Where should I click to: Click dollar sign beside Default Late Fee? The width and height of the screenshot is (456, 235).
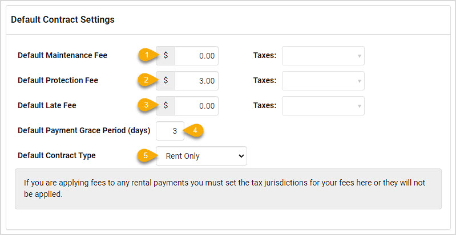pyautogui.click(x=166, y=106)
